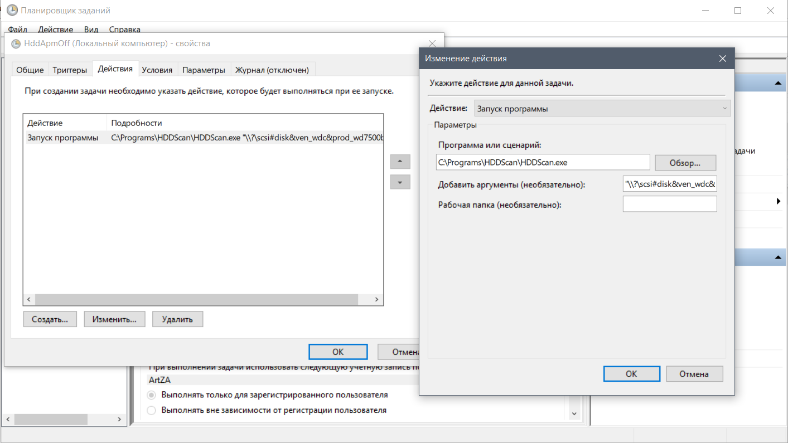Move the selected action up with the arrow button
This screenshot has width=788, height=443.
400,162
